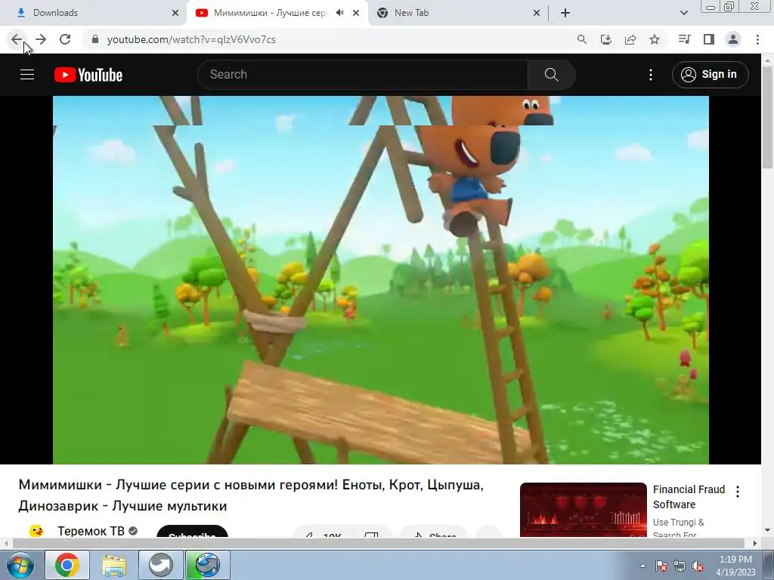Click the Теремок ТВ channel name
Viewport: 774px width, 580px height.
pos(91,531)
